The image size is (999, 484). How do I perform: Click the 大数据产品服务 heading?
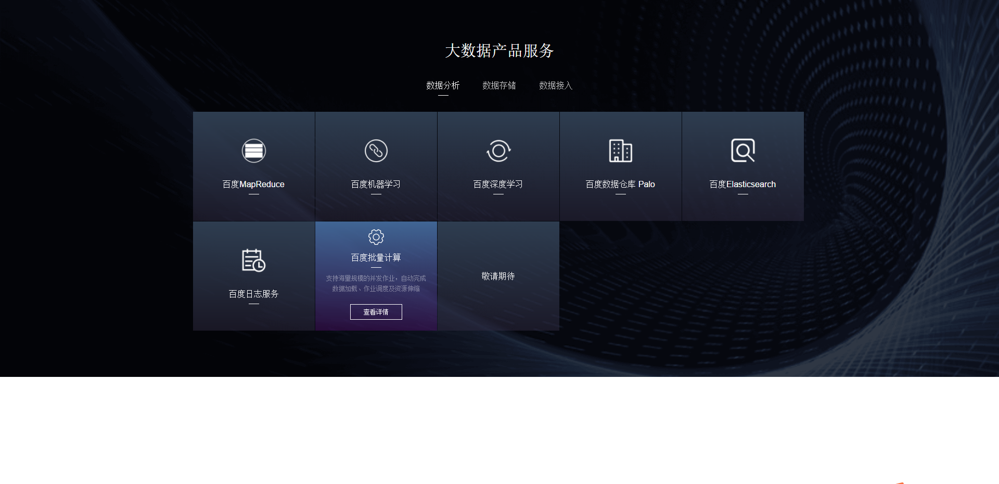pyautogui.click(x=499, y=51)
